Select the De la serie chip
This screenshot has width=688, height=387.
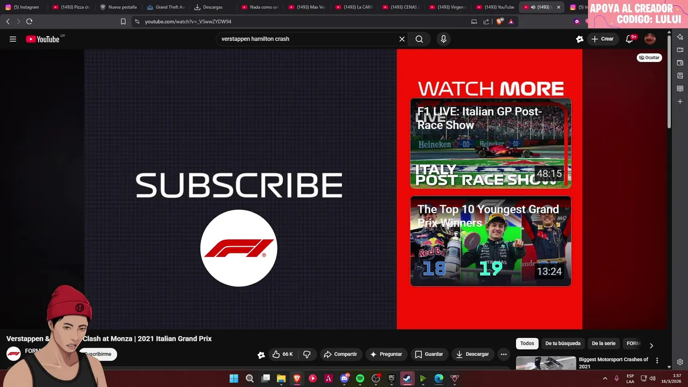(604, 343)
